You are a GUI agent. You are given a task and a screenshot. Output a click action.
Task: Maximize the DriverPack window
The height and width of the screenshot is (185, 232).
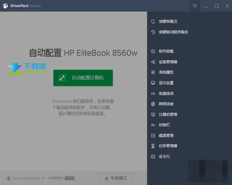click(217, 6)
